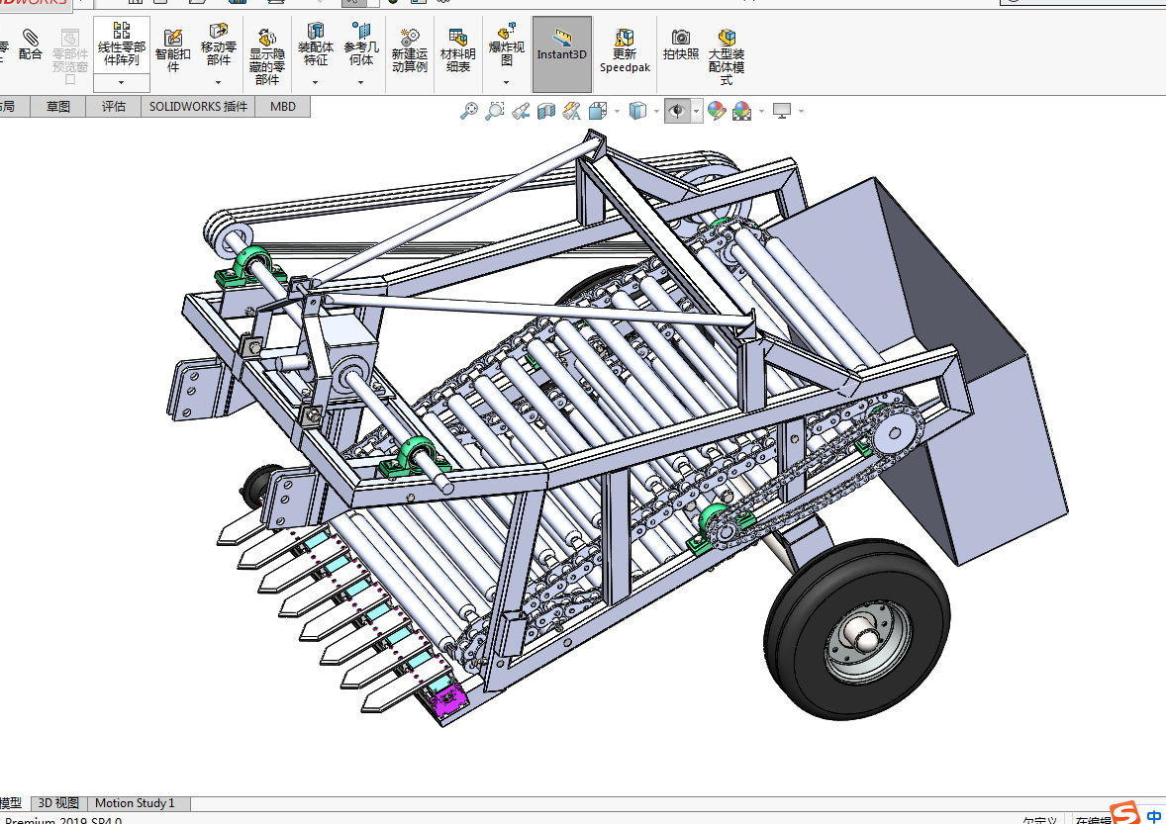
Task: Click 爆炸视图 exploded view tool
Action: (x=507, y=45)
